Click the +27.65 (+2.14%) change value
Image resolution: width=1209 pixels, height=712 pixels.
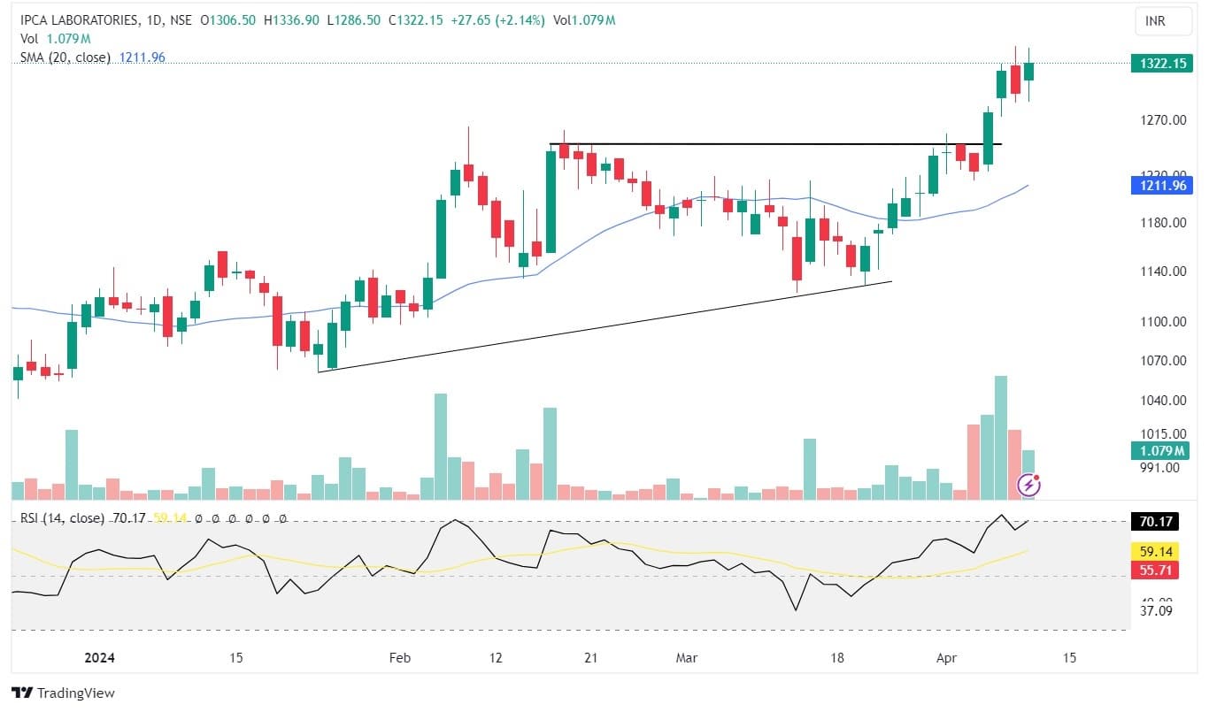point(498,20)
